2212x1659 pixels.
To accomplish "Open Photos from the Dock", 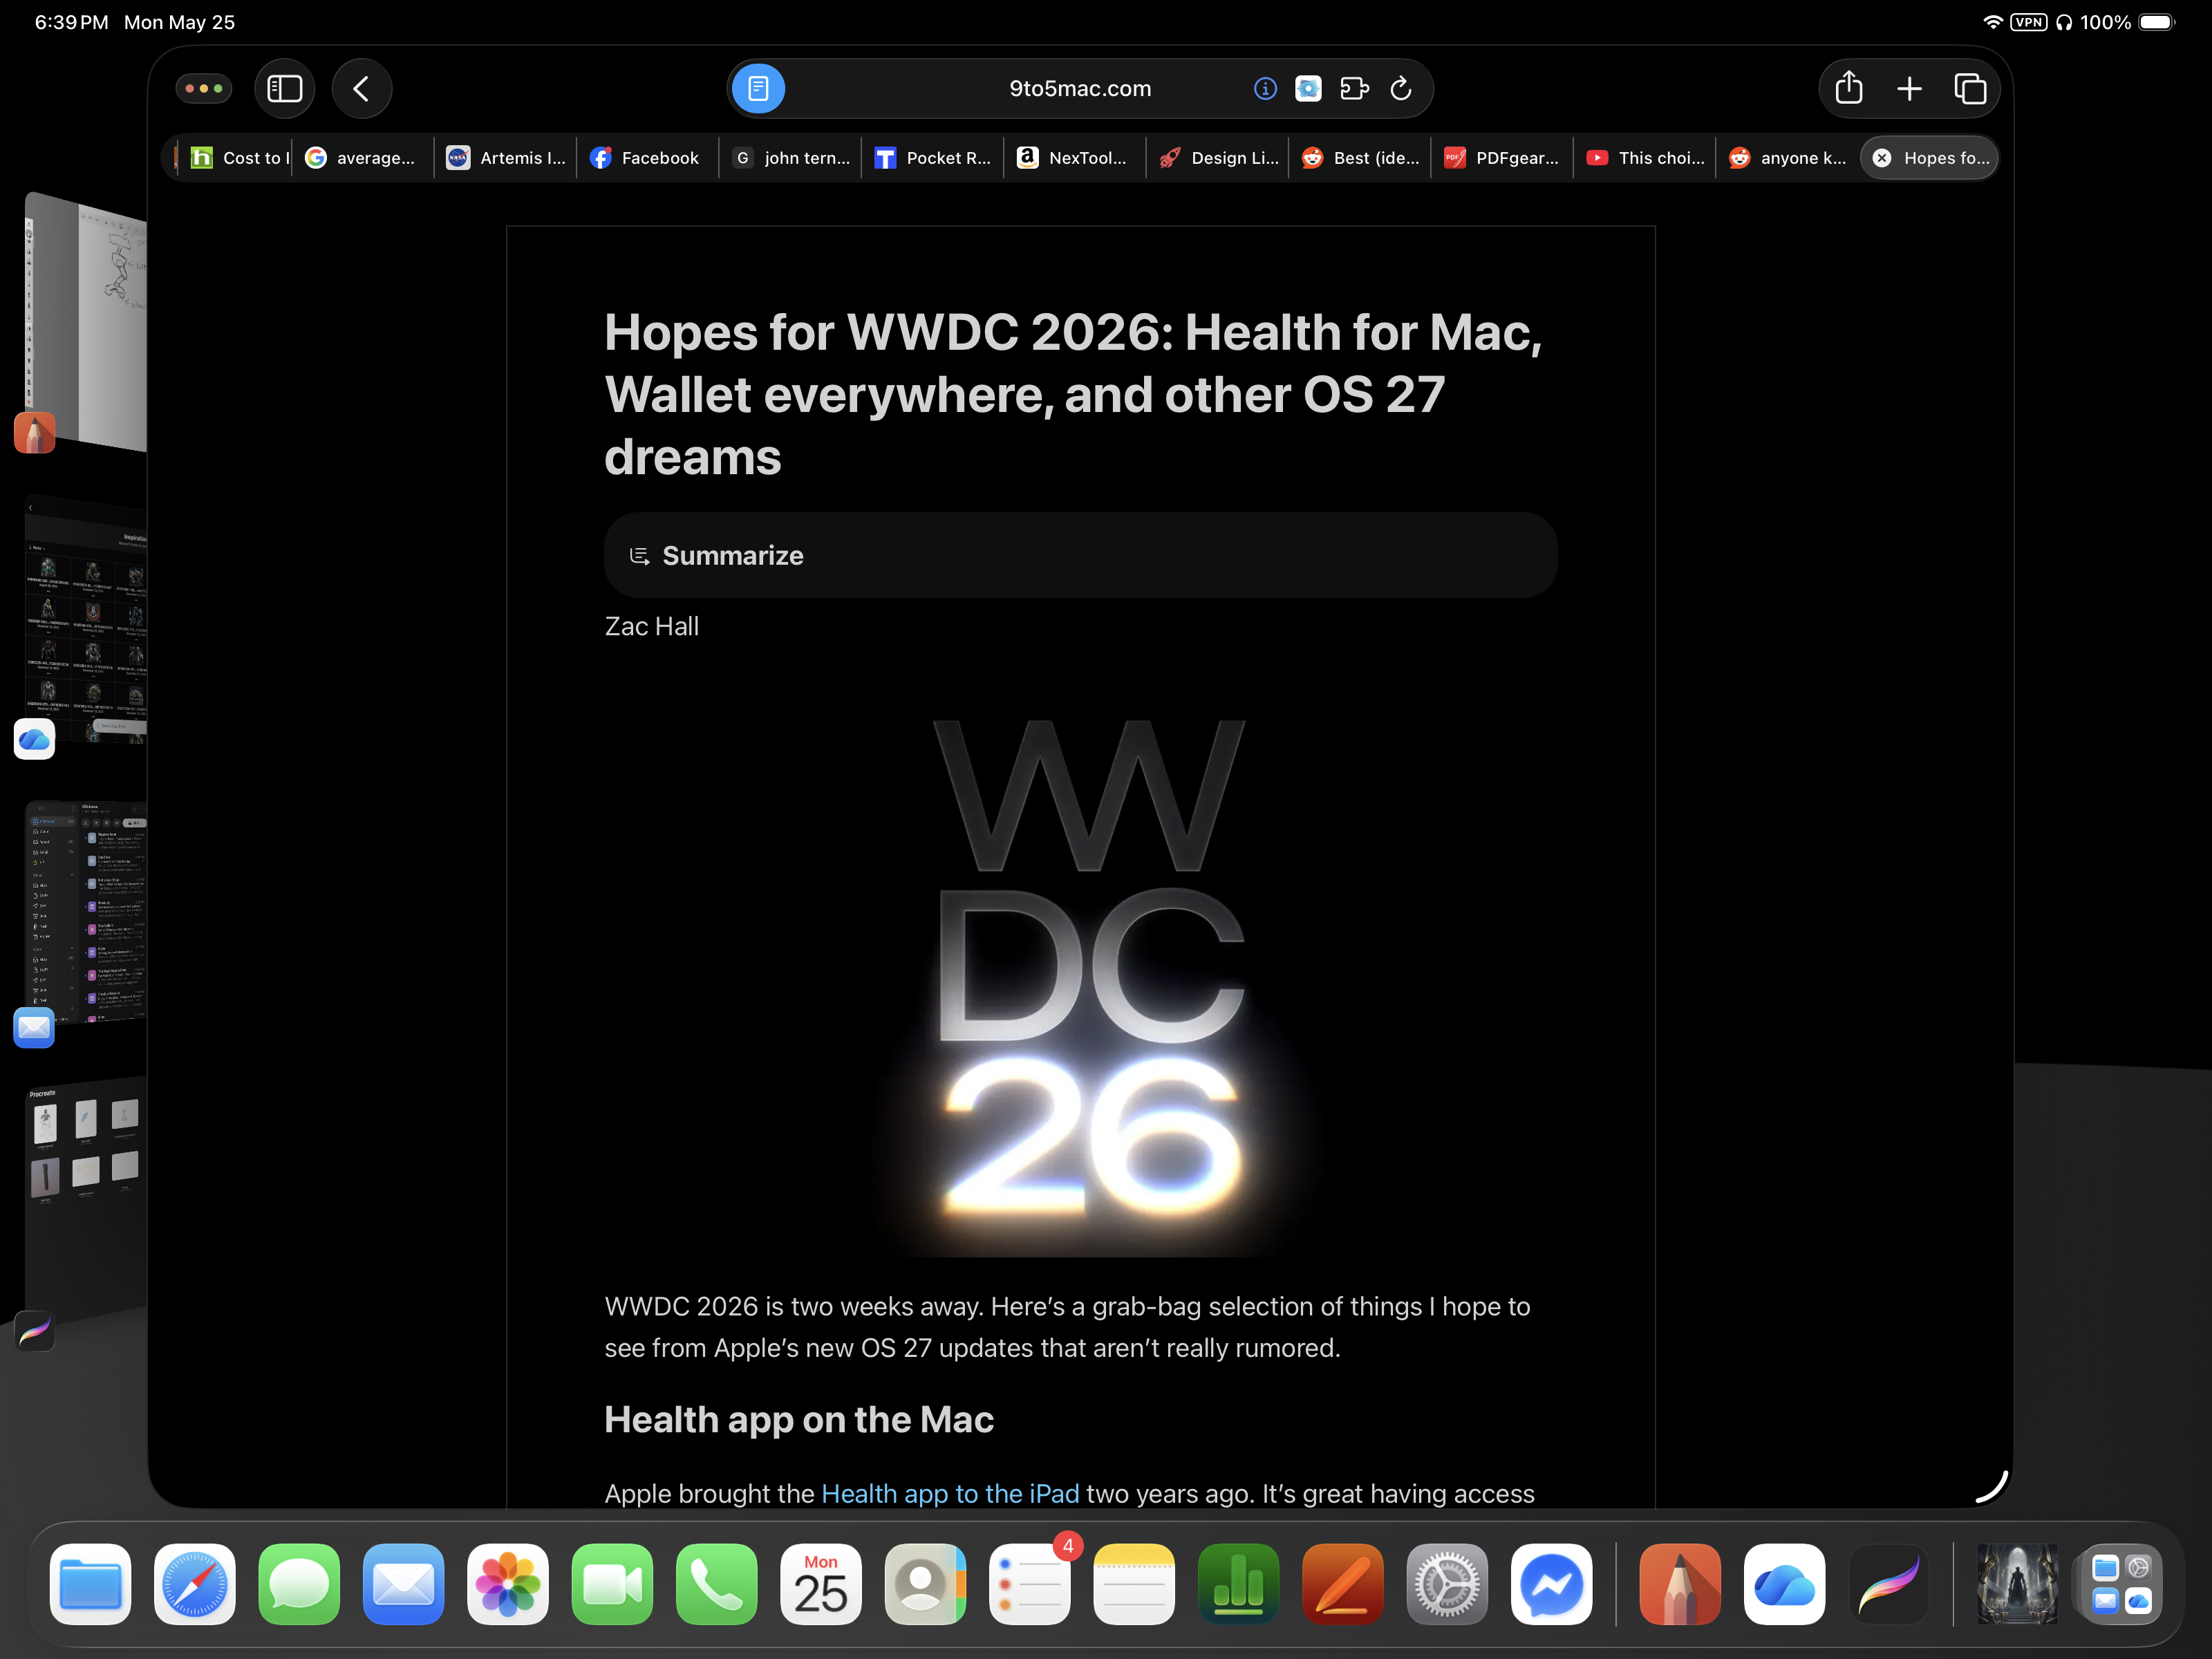I will coord(508,1585).
